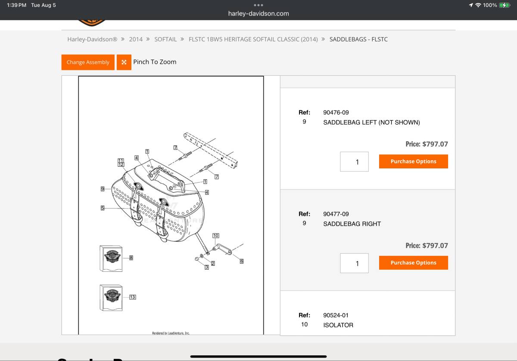This screenshot has width=517, height=361.
Task: Tap the upper decal box illustration
Action: point(111,258)
